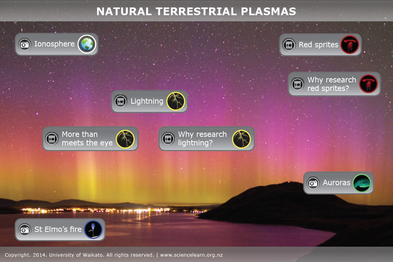The image size is (393, 262).
Task: Click the camera icon on the Auroras button
Action: [x=313, y=183]
